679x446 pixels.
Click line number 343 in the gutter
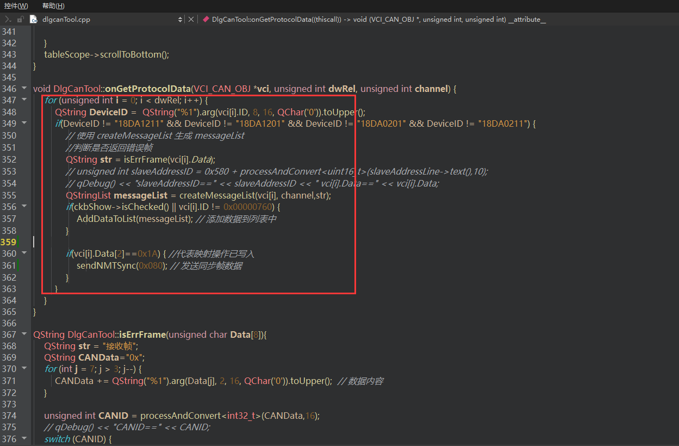point(9,54)
